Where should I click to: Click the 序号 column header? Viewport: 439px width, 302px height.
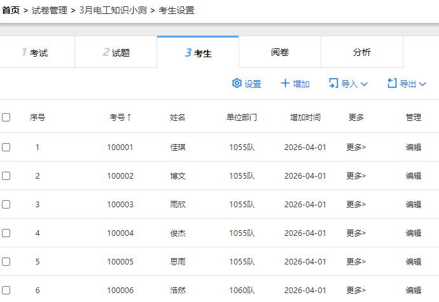[38, 117]
